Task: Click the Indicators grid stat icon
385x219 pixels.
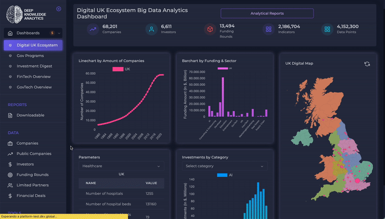Action: point(269,29)
